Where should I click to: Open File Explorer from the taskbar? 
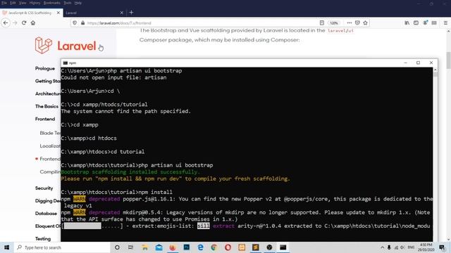point(144,247)
